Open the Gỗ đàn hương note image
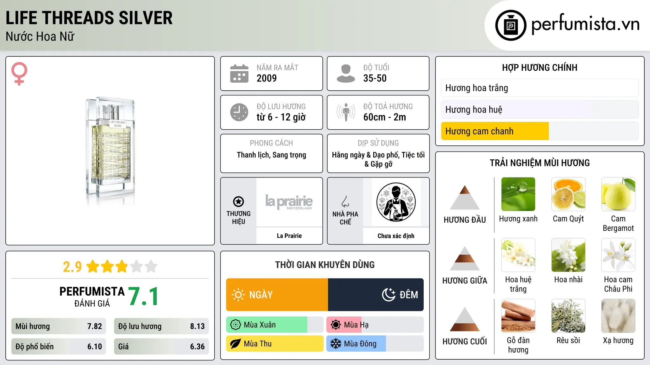Screen dimensions: 650x365 click(x=518, y=316)
